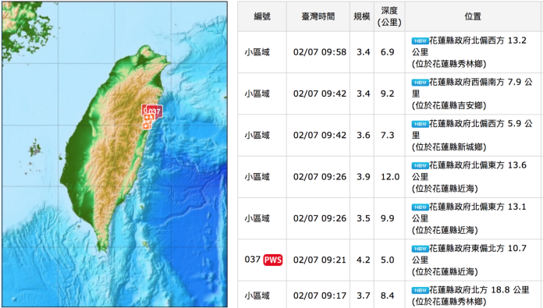The image size is (543, 308).
Task: Click 02/07 09:42 in the magnitude 3.6 row
Action: (x=320, y=136)
